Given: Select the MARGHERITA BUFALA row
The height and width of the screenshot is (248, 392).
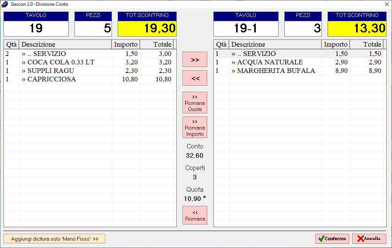Looking at the screenshot, I should point(276,71).
